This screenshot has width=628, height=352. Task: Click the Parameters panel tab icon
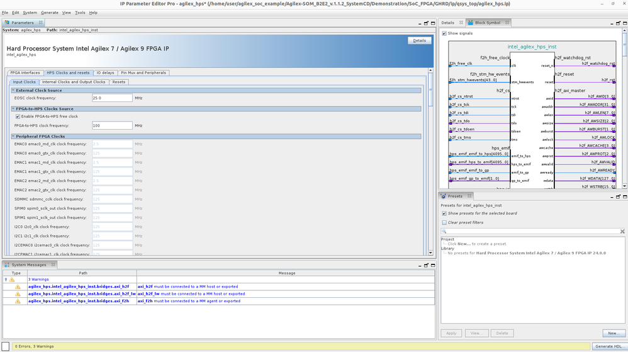tap(8, 23)
